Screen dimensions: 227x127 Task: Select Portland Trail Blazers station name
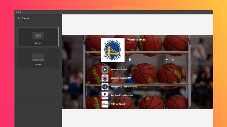[122, 95]
